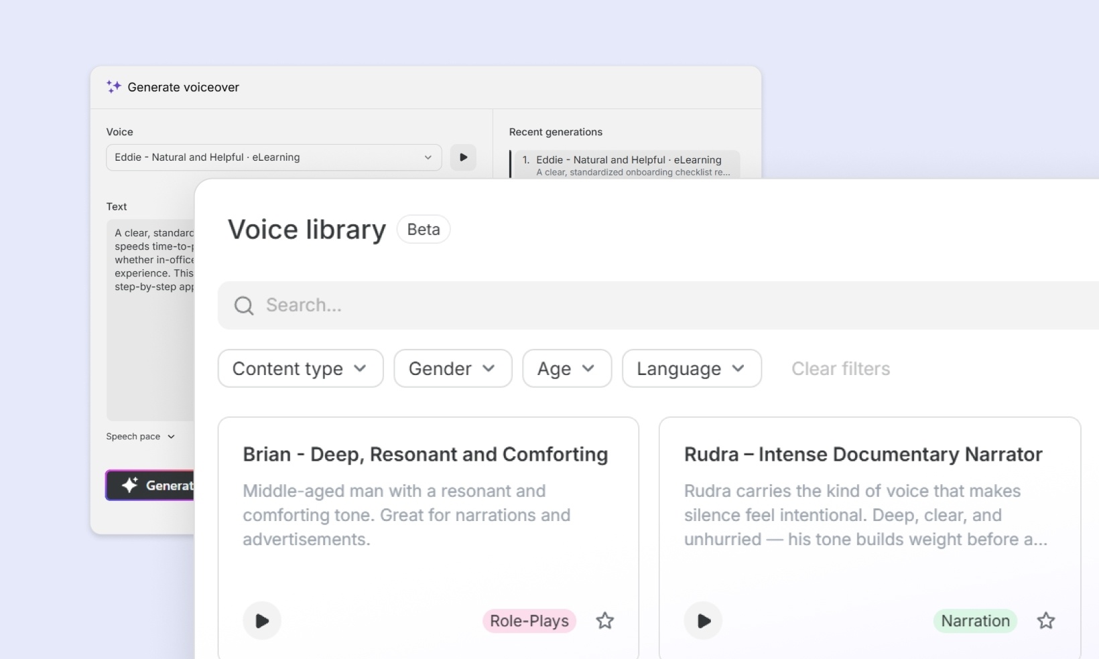
Task: Click the Generate button in voiceover window
Action: tap(150, 486)
